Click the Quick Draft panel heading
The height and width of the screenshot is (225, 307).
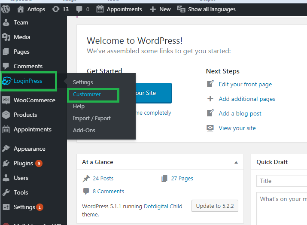tap(272, 162)
